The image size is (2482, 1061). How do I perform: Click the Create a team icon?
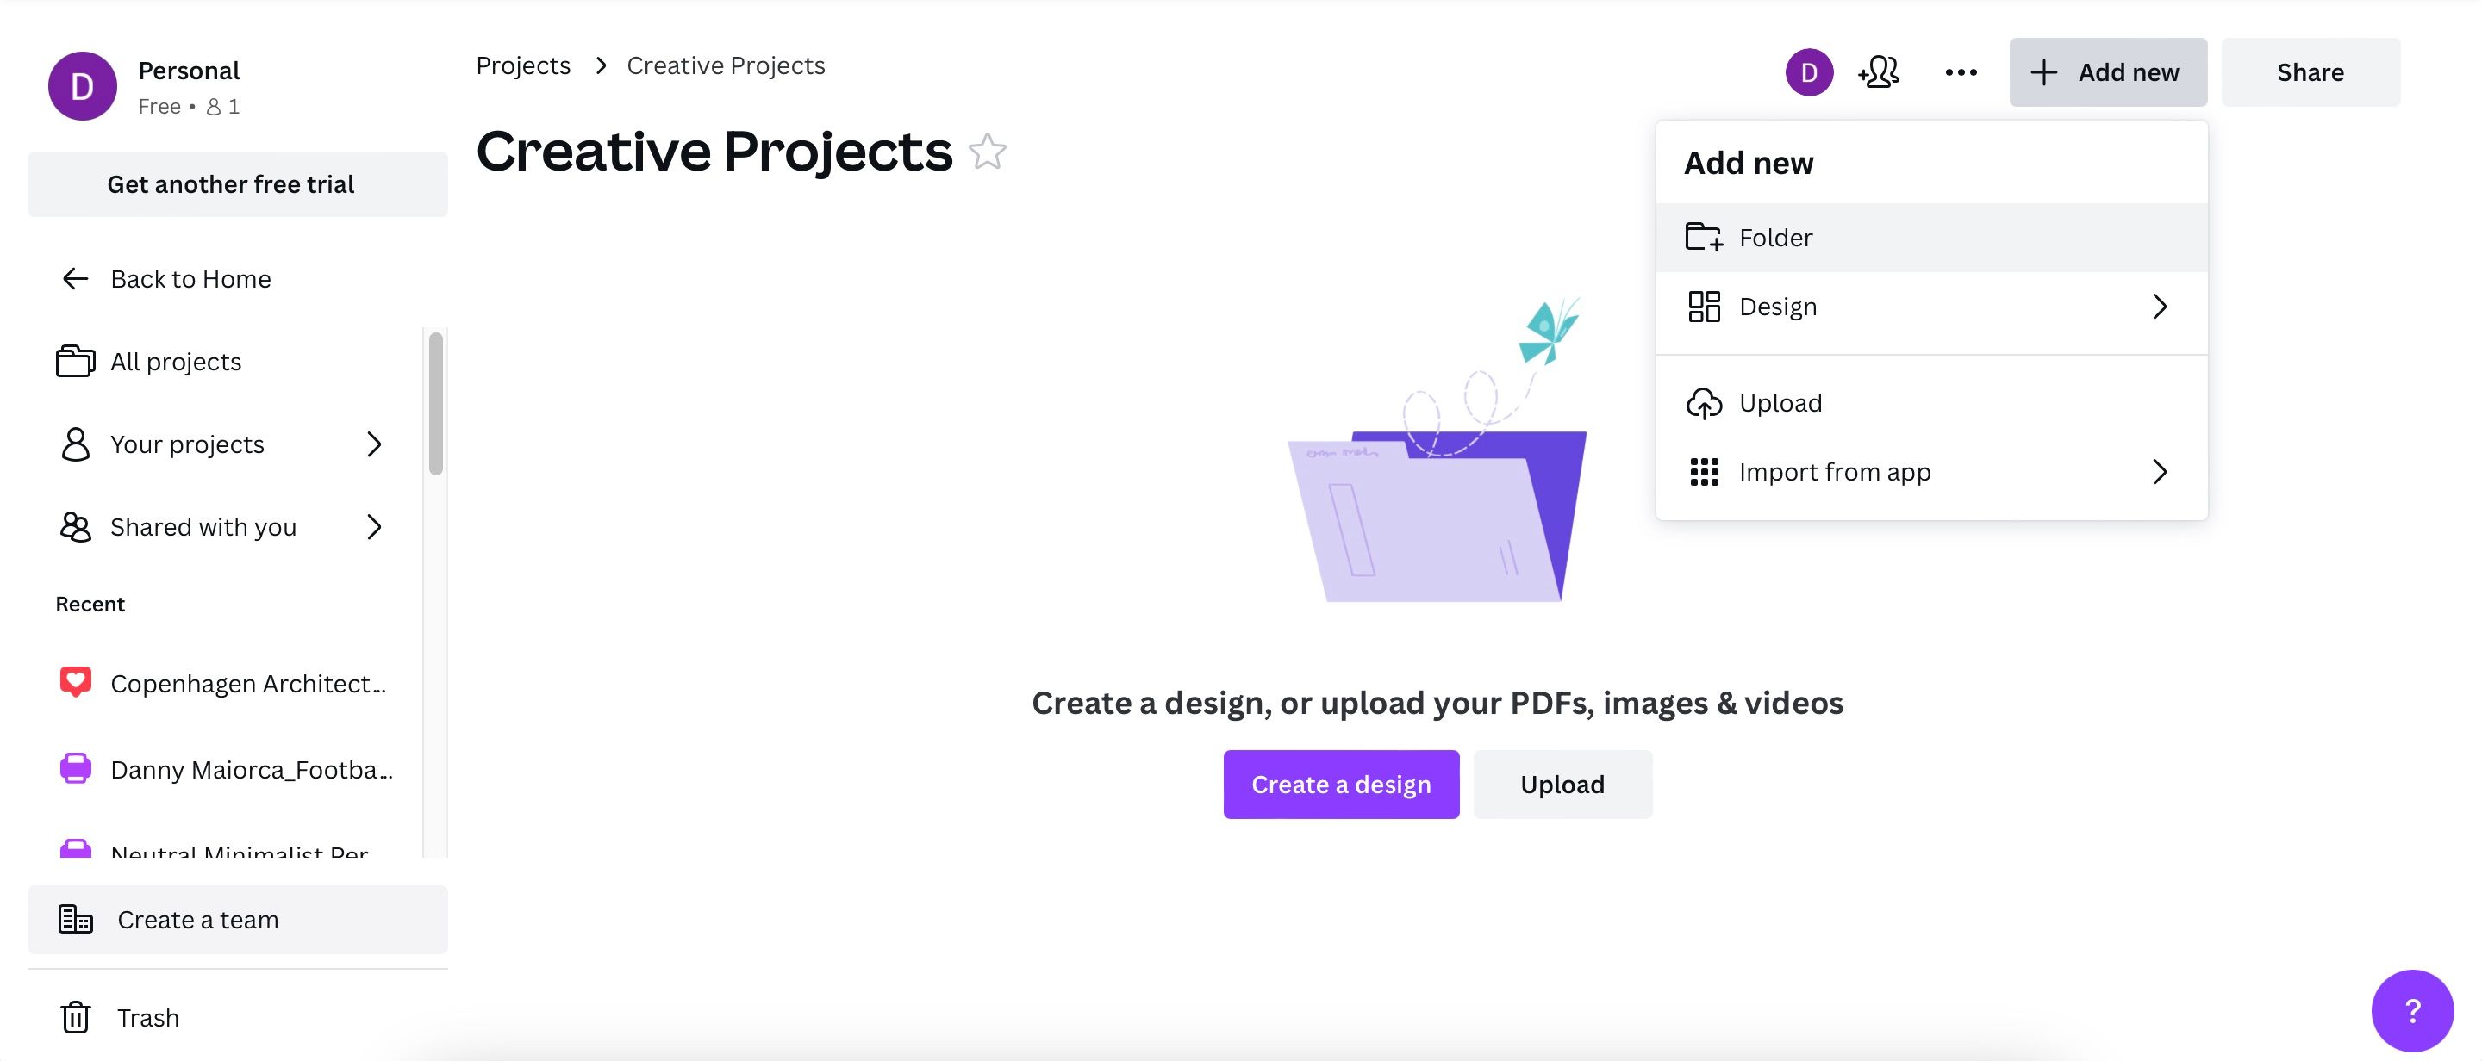(x=74, y=919)
